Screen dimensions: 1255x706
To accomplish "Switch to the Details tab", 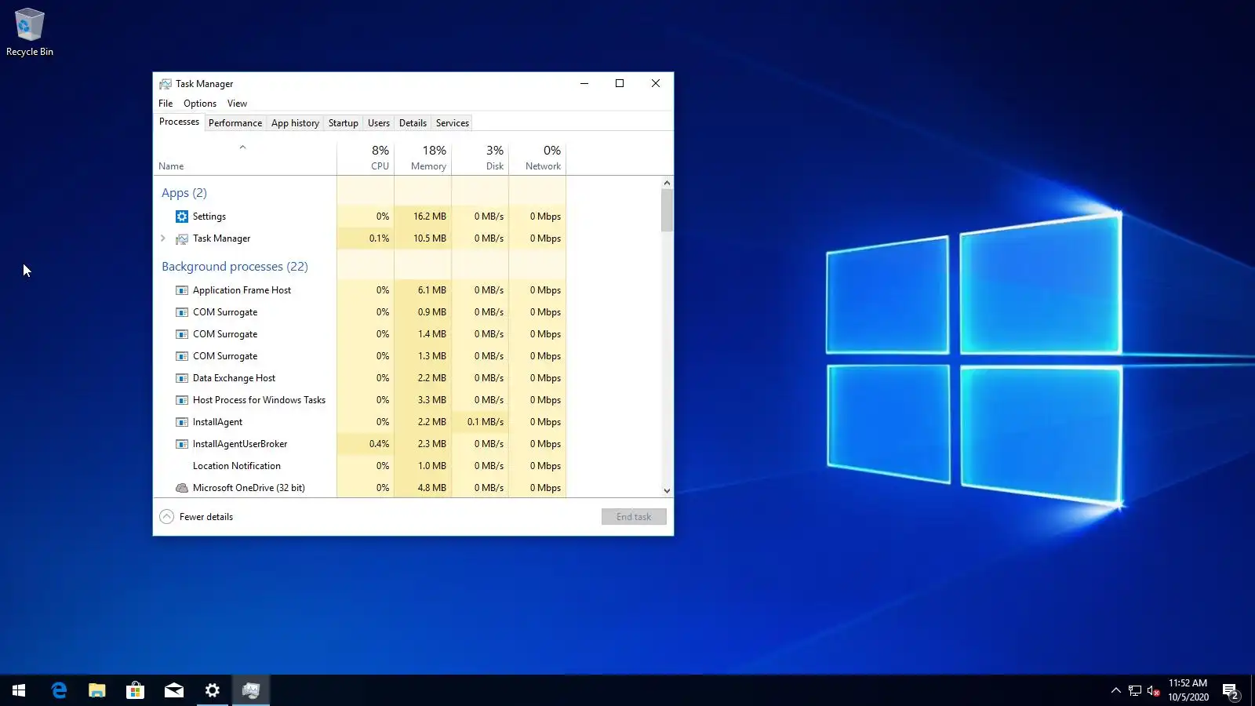I will click(413, 123).
